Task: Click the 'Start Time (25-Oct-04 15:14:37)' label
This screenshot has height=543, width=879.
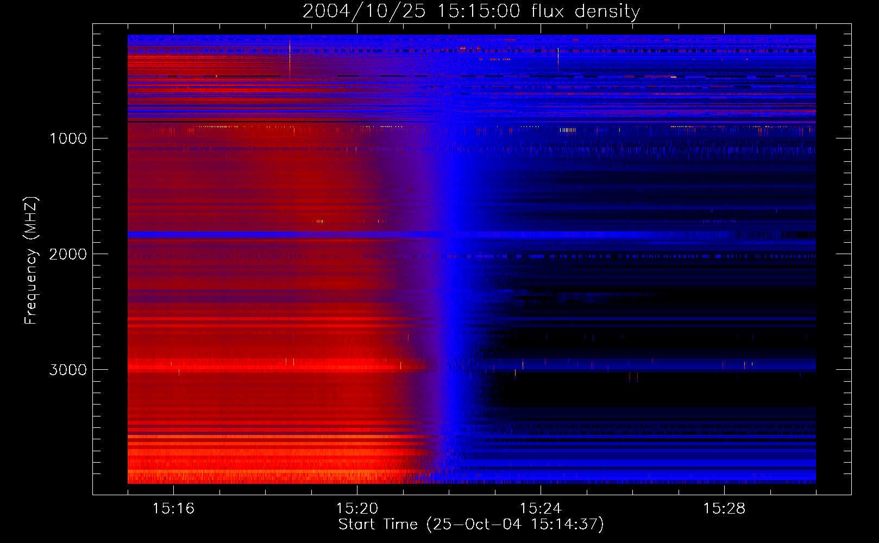Action: pos(471,525)
